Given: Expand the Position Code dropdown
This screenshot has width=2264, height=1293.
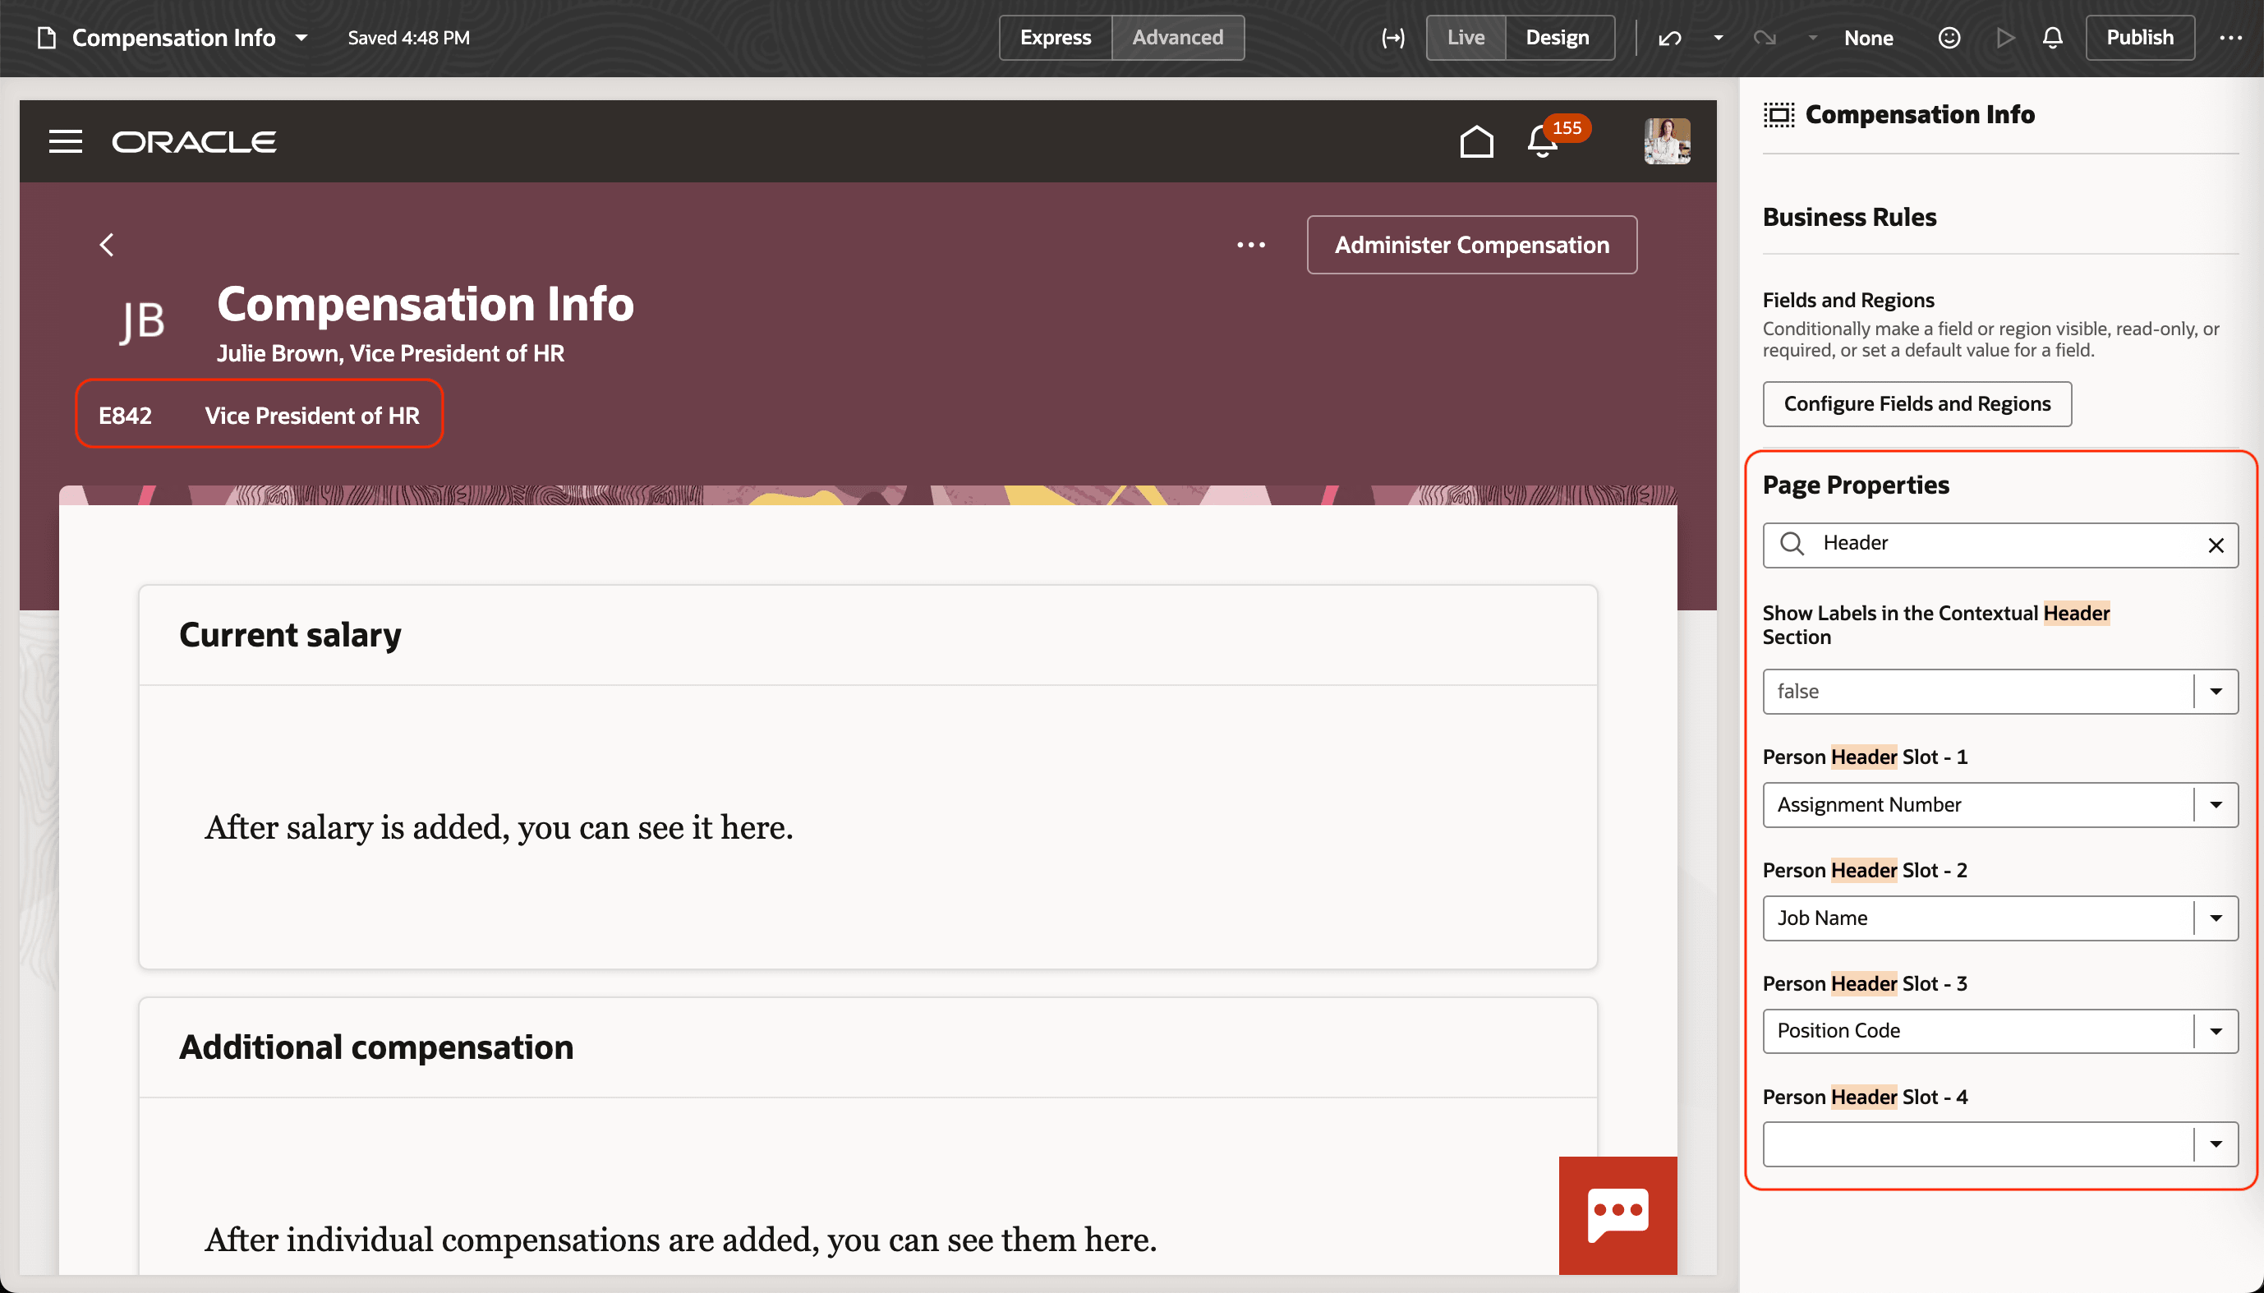Looking at the screenshot, I should click(x=2217, y=1030).
